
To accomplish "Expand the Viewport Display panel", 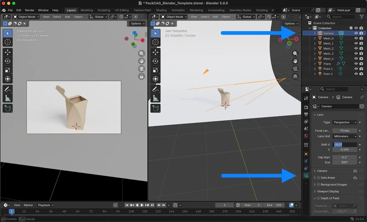I will tap(328, 191).
